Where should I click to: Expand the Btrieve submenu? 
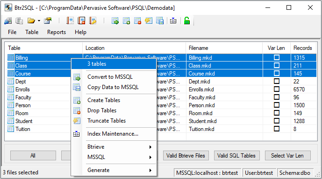pyautogui.click(x=114, y=147)
